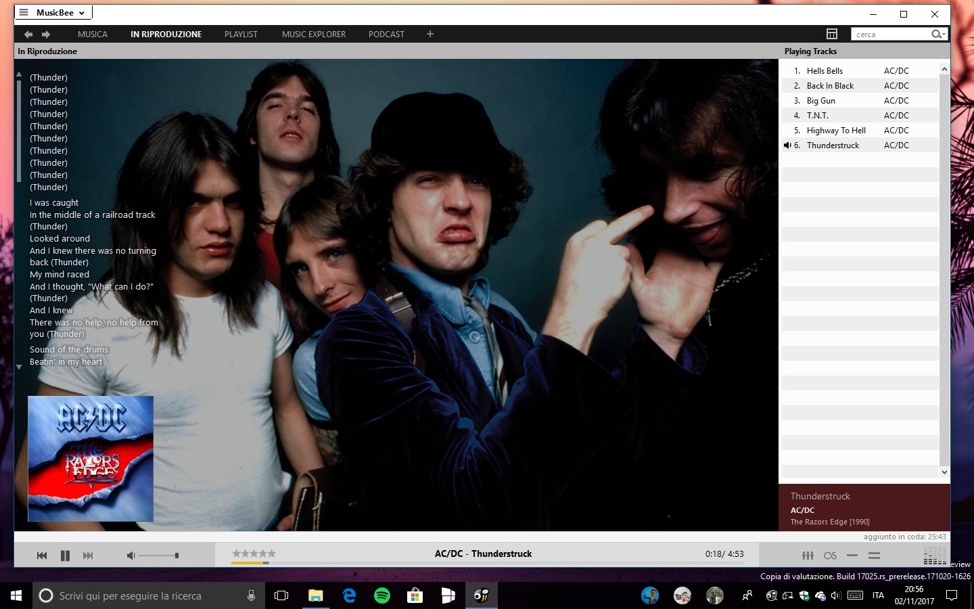The image size is (974, 609).
Task: Click the volume slider handle
Action: [x=177, y=556]
